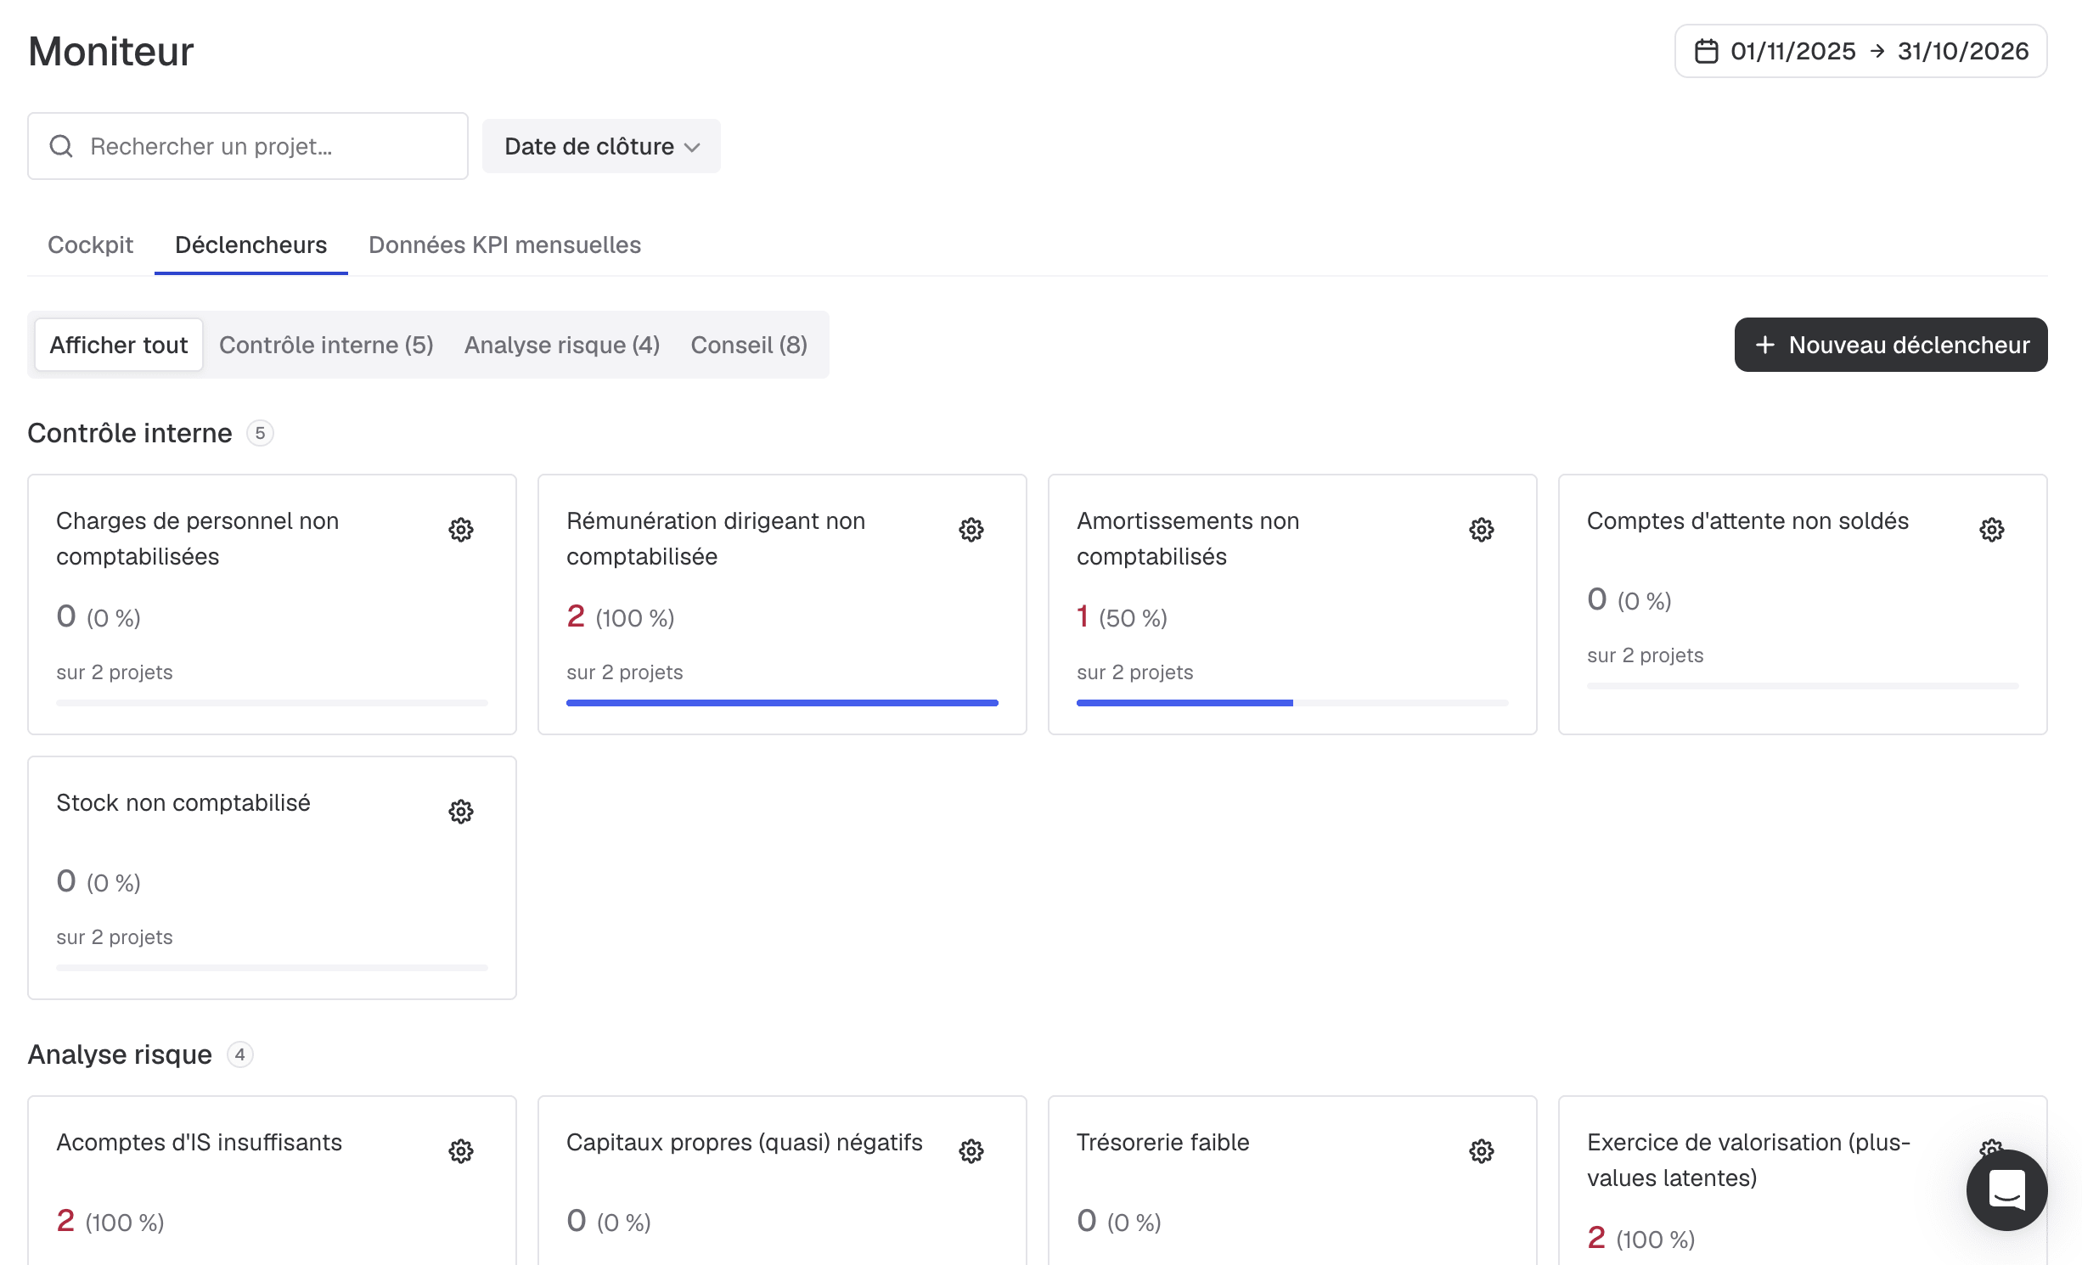2082x1265 pixels.
Task: Open gear settings for Acomptes d'IS insuffisants
Action: tap(461, 1151)
